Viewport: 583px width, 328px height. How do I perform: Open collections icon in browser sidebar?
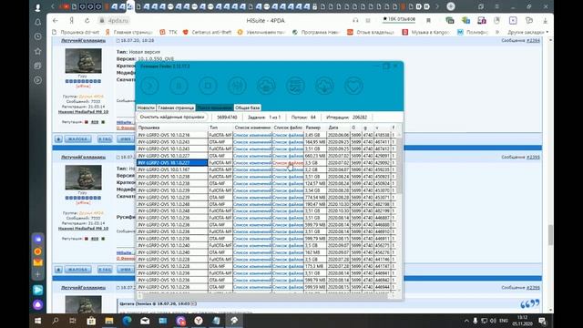click(38, 66)
